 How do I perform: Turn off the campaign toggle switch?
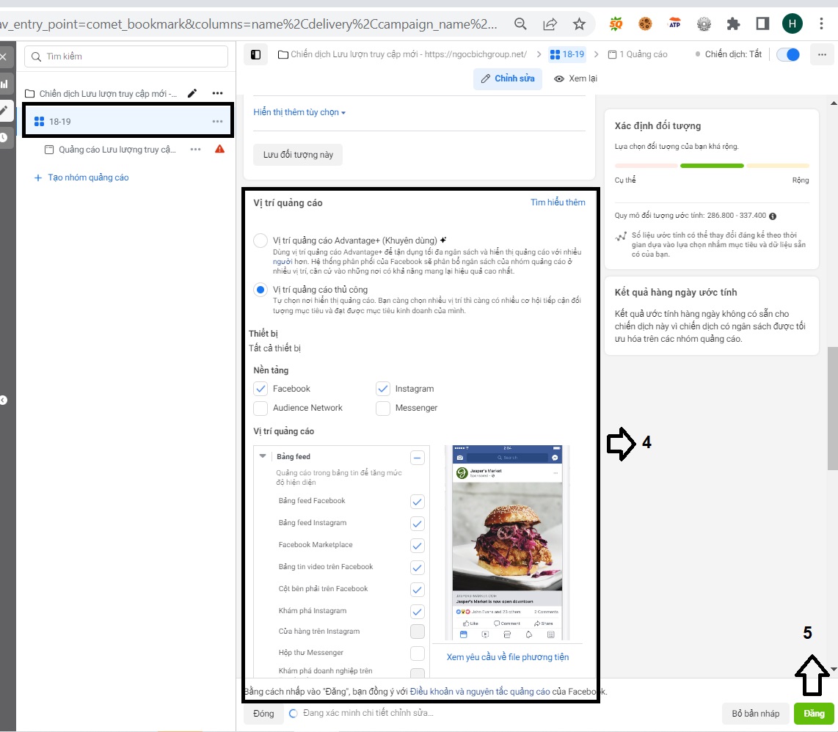[788, 55]
